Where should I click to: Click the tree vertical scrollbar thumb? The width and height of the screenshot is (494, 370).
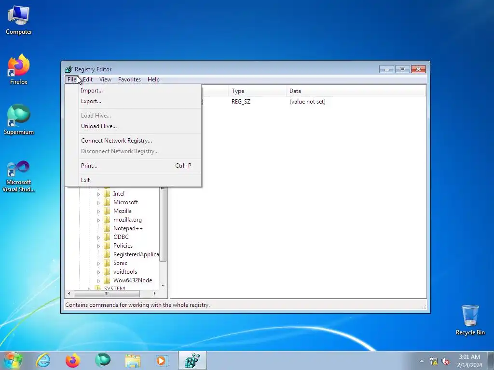click(163, 225)
